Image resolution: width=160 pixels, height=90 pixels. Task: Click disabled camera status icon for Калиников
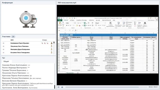pyautogui.click(x=45, y=43)
